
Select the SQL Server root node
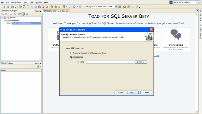[11, 18]
